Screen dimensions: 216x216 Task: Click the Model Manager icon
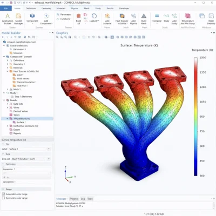pyautogui.click(x=18, y=19)
